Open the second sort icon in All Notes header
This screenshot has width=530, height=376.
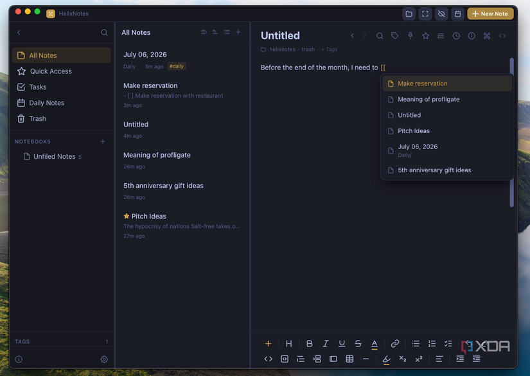coord(215,32)
